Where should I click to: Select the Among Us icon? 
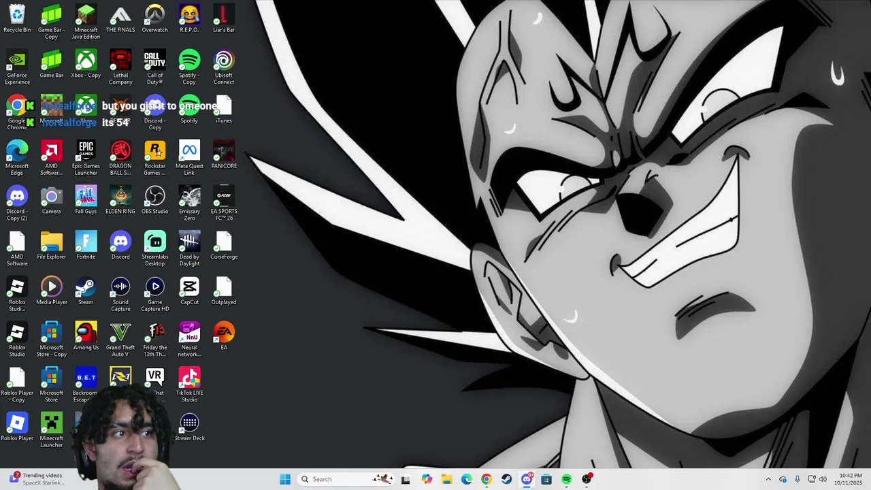(86, 336)
